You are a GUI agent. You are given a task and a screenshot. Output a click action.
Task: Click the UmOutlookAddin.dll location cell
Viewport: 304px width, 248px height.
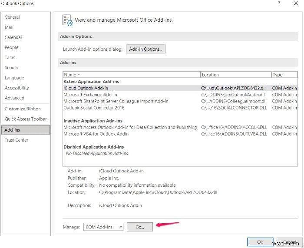click(x=233, y=95)
